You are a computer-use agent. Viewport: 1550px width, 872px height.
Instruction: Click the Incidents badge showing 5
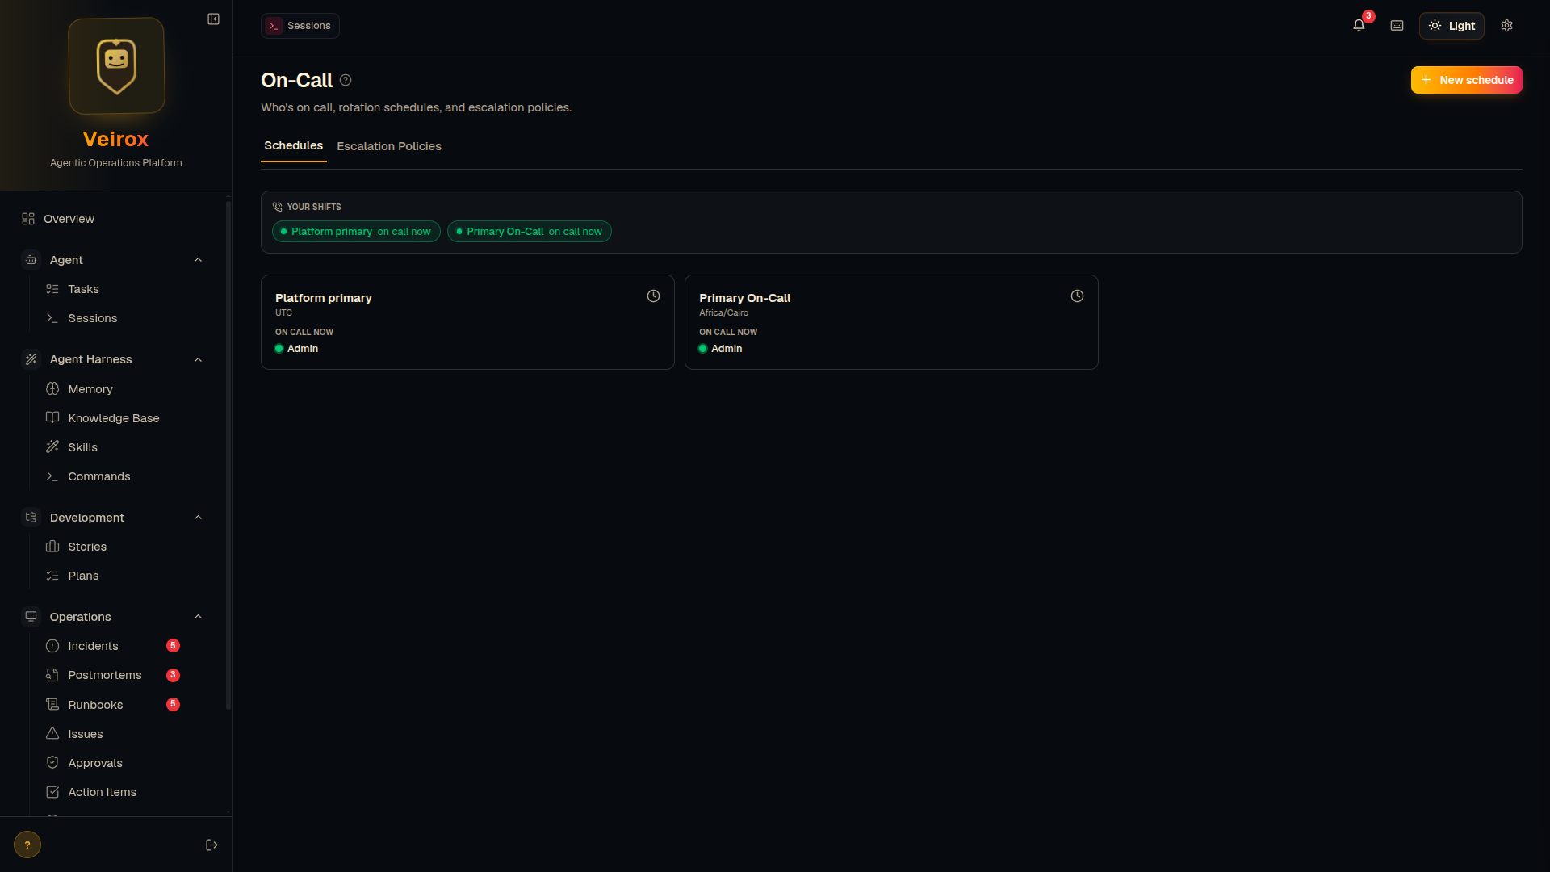click(x=173, y=646)
